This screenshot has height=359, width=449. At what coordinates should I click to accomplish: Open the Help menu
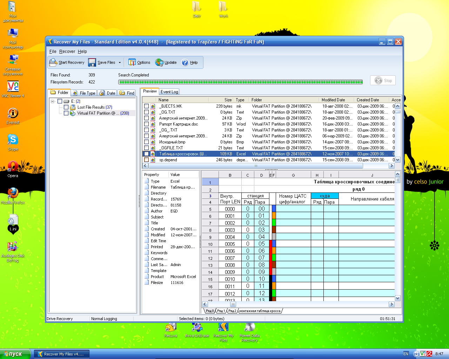(x=82, y=52)
